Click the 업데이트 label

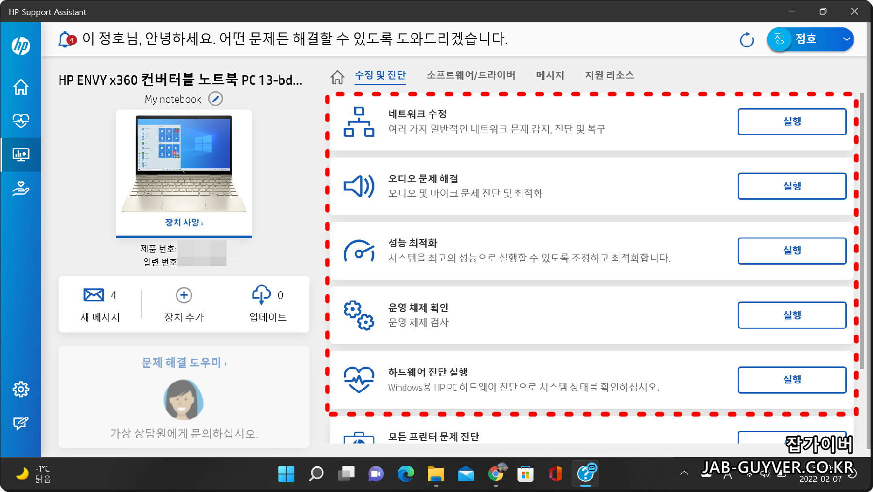268,317
